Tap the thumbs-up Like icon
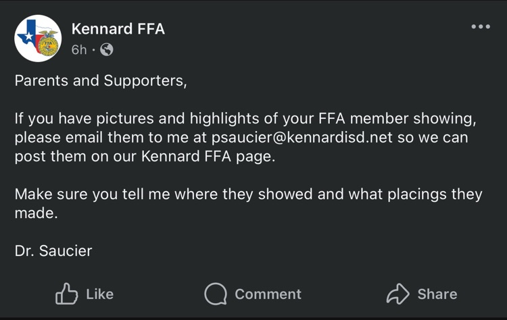Viewport: 507px width, 320px height. pos(66,294)
